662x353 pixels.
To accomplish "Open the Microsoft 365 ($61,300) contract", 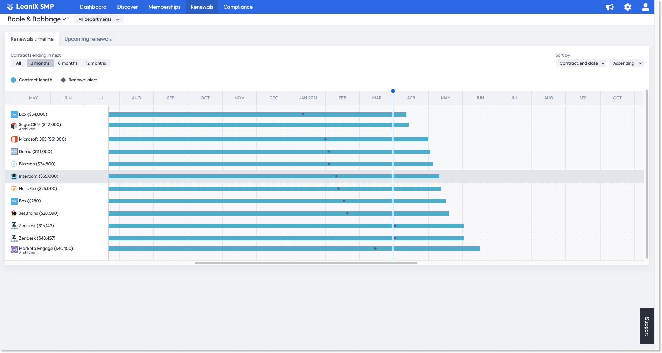I will 42,139.
